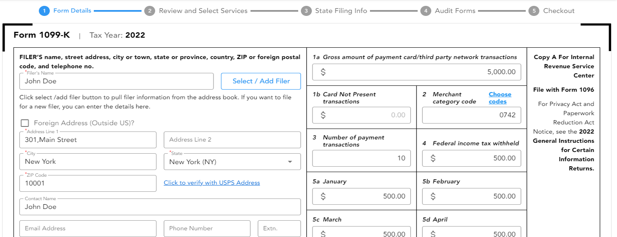Screen dimensions: 617x237
Task: Focus the Merchant category code field 0742
Action: 471,115
